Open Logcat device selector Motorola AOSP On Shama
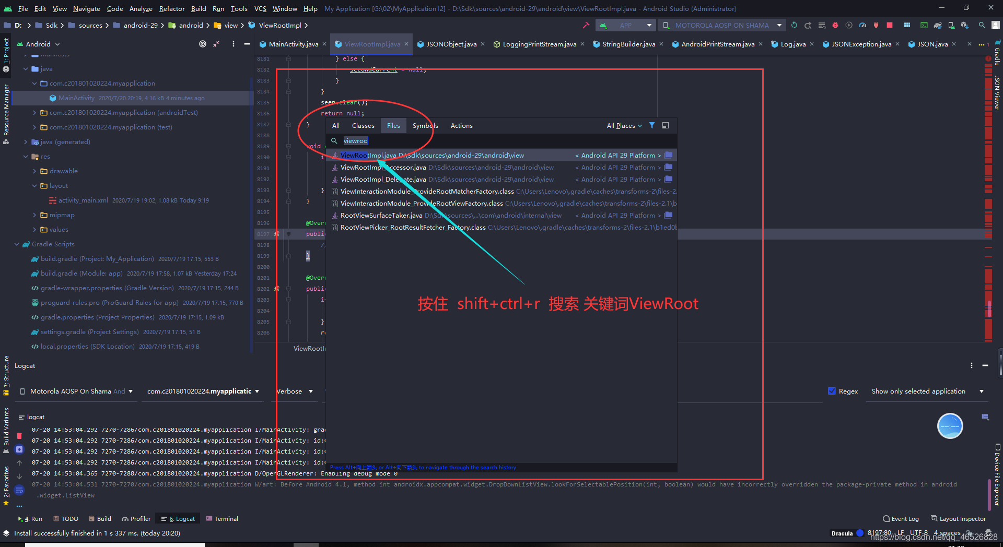This screenshot has height=547, width=1003. pyautogui.click(x=76, y=391)
